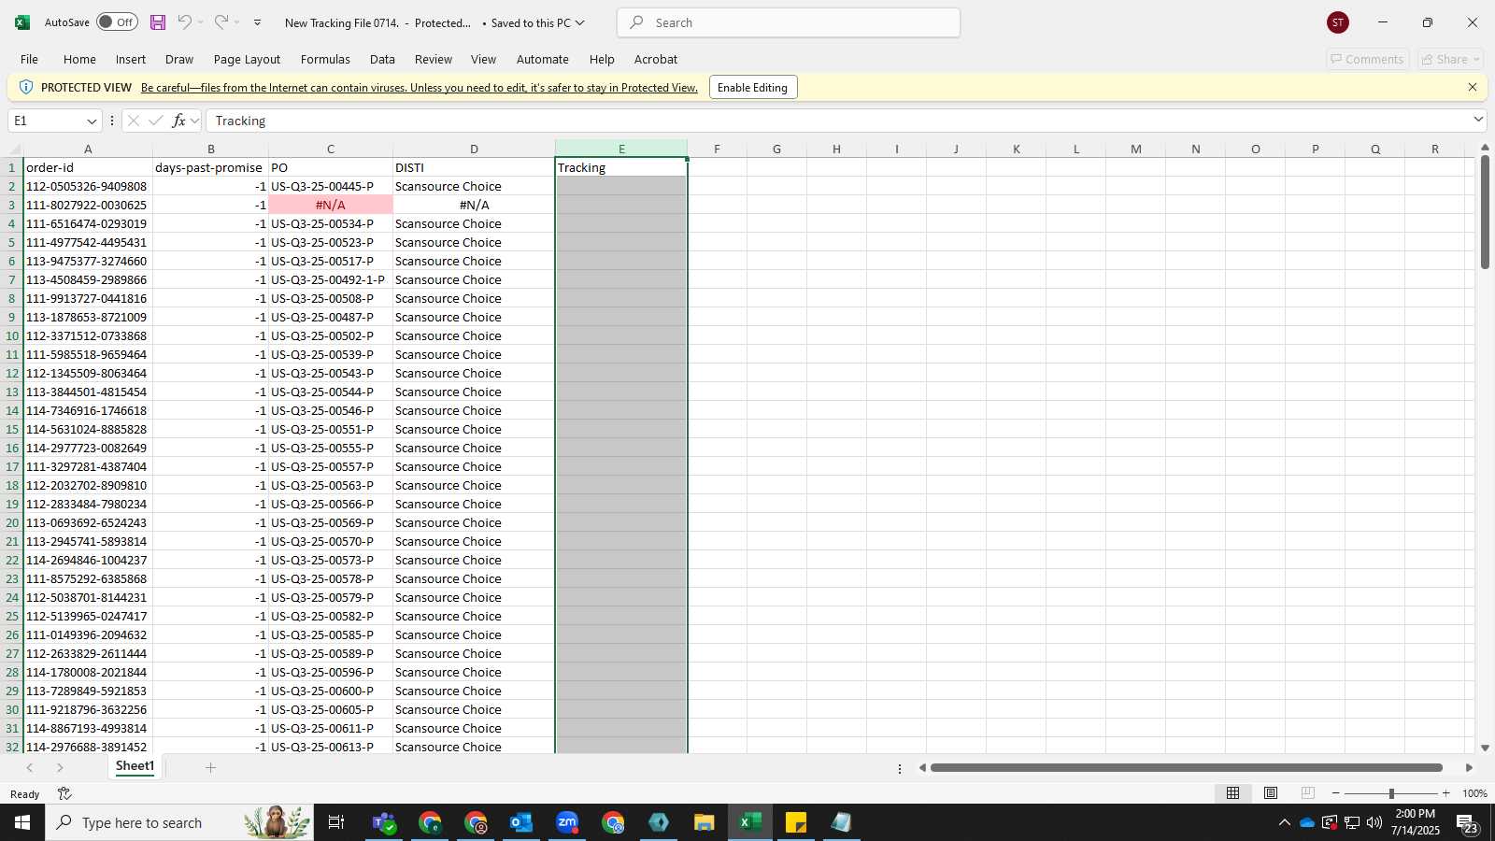Select the Data tab
1495x841 pixels.
[382, 59]
